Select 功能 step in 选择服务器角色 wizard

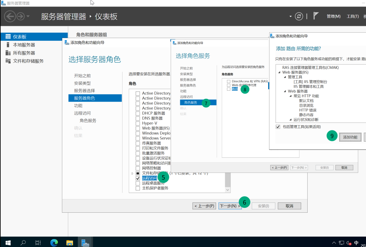point(78,106)
